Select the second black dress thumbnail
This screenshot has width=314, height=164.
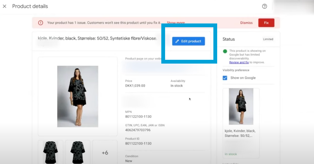[x=77, y=152]
